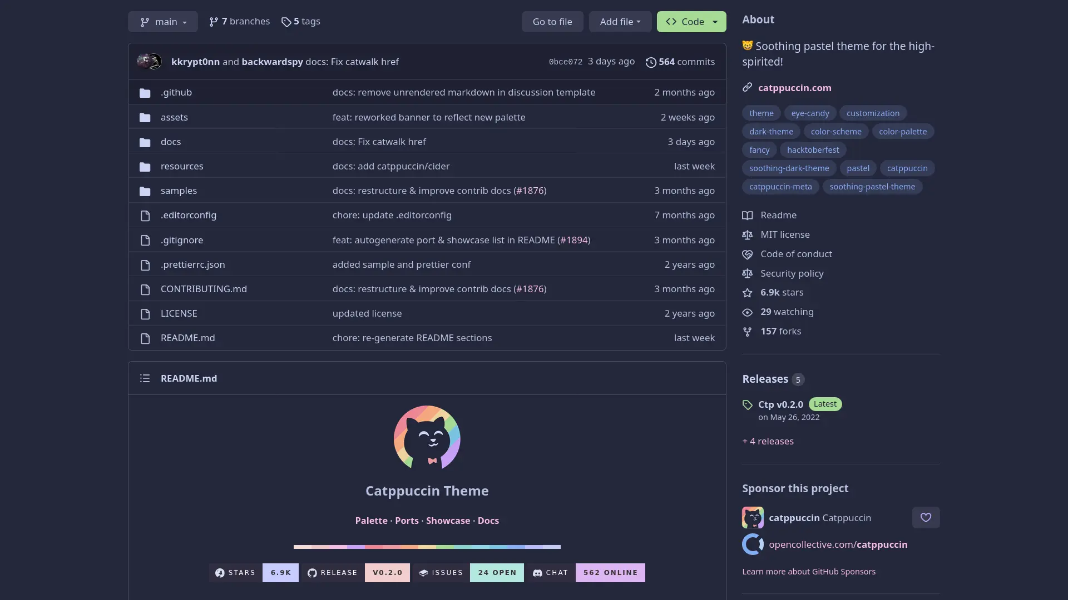Image resolution: width=1068 pixels, height=600 pixels.
Task: Click the Go to file button
Action: click(x=552, y=22)
